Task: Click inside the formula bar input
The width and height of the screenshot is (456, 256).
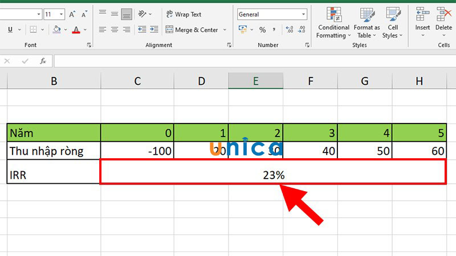Action: pos(255,61)
